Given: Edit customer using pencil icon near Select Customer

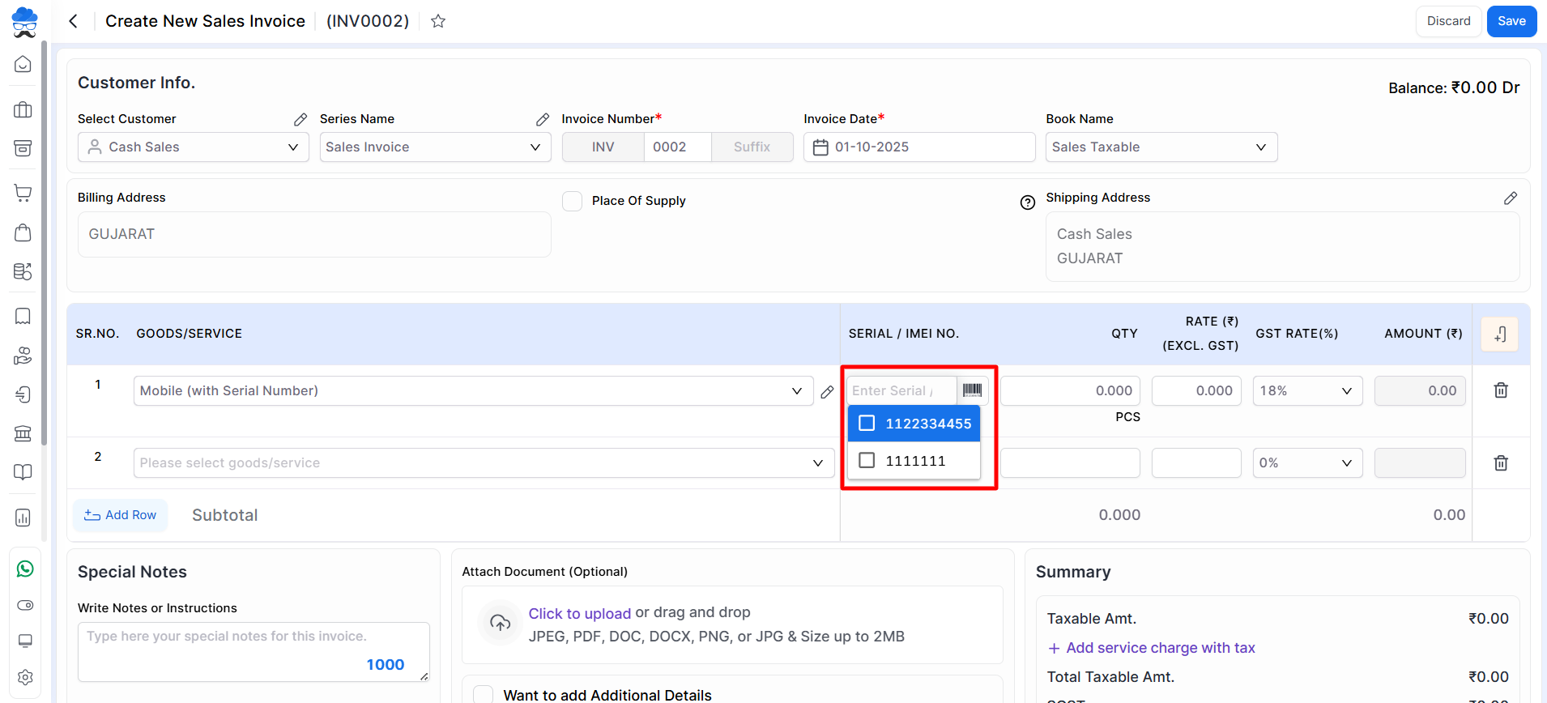Looking at the screenshot, I should (300, 120).
